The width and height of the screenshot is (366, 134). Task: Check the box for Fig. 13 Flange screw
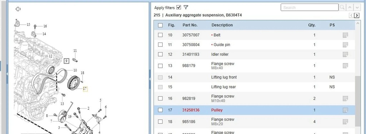(x=160, y=66)
